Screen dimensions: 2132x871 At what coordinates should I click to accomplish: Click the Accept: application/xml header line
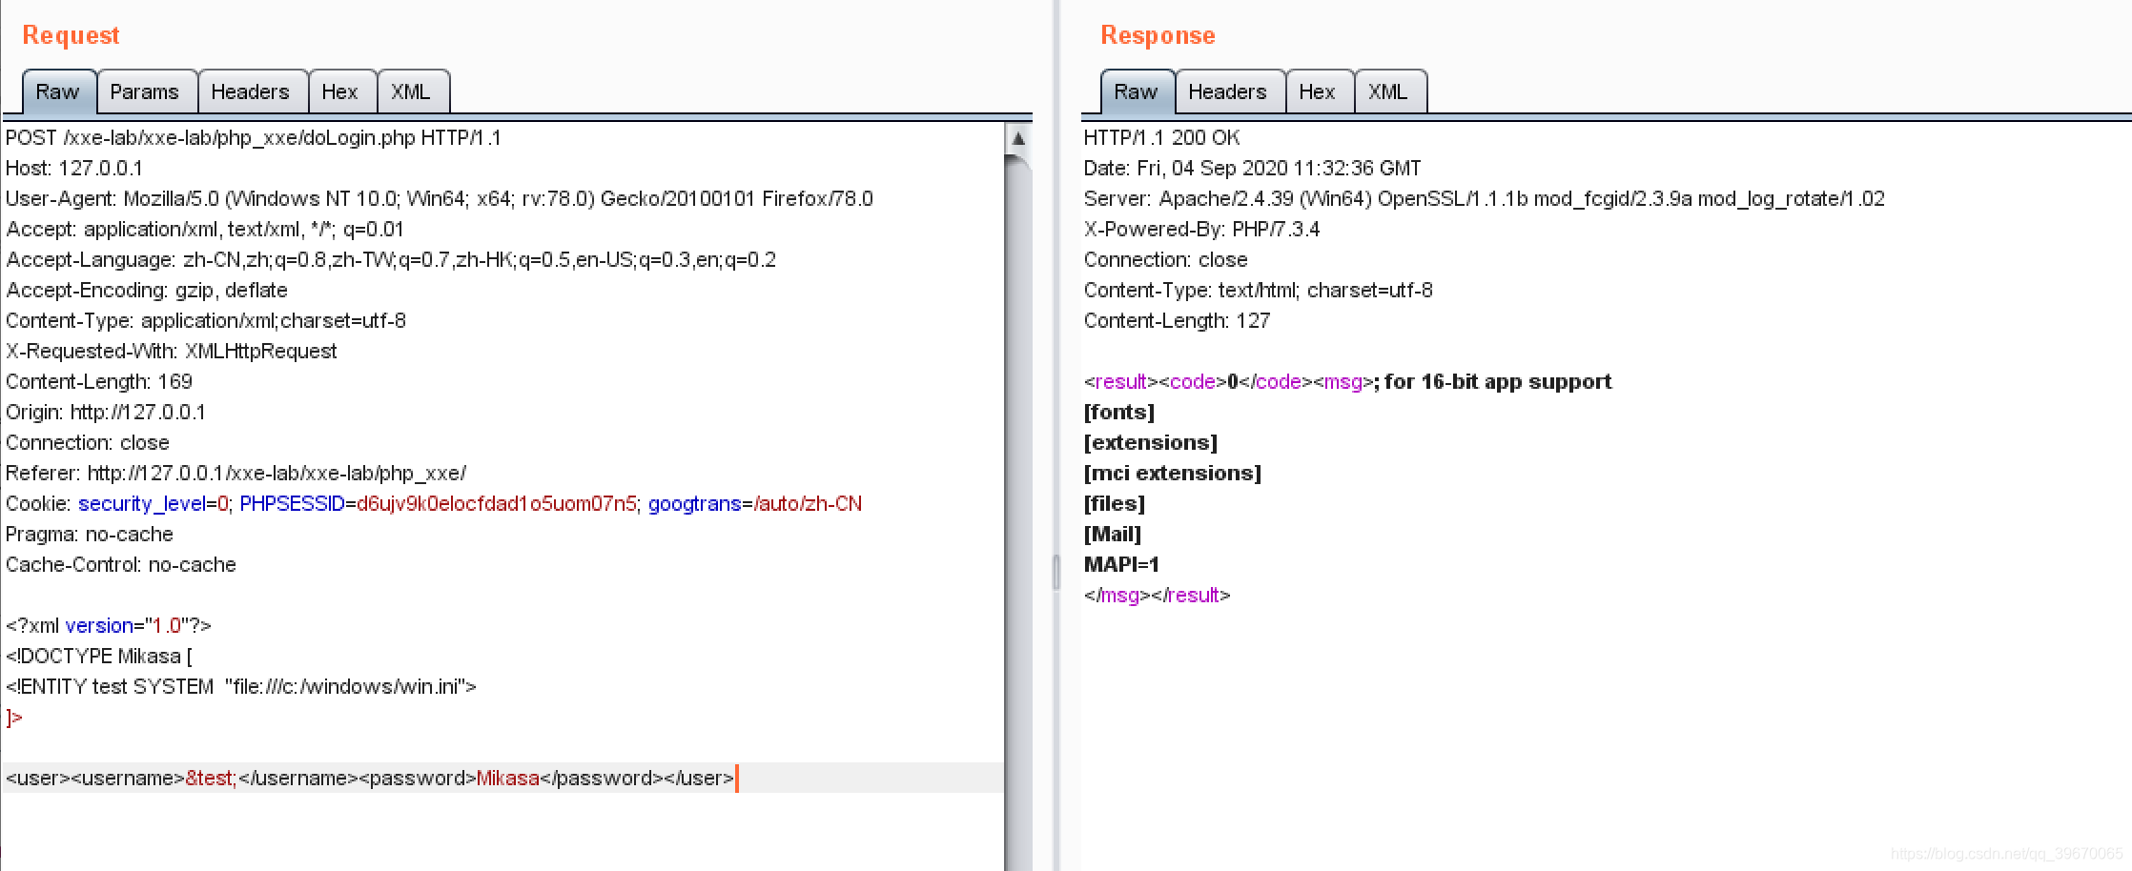[205, 230]
